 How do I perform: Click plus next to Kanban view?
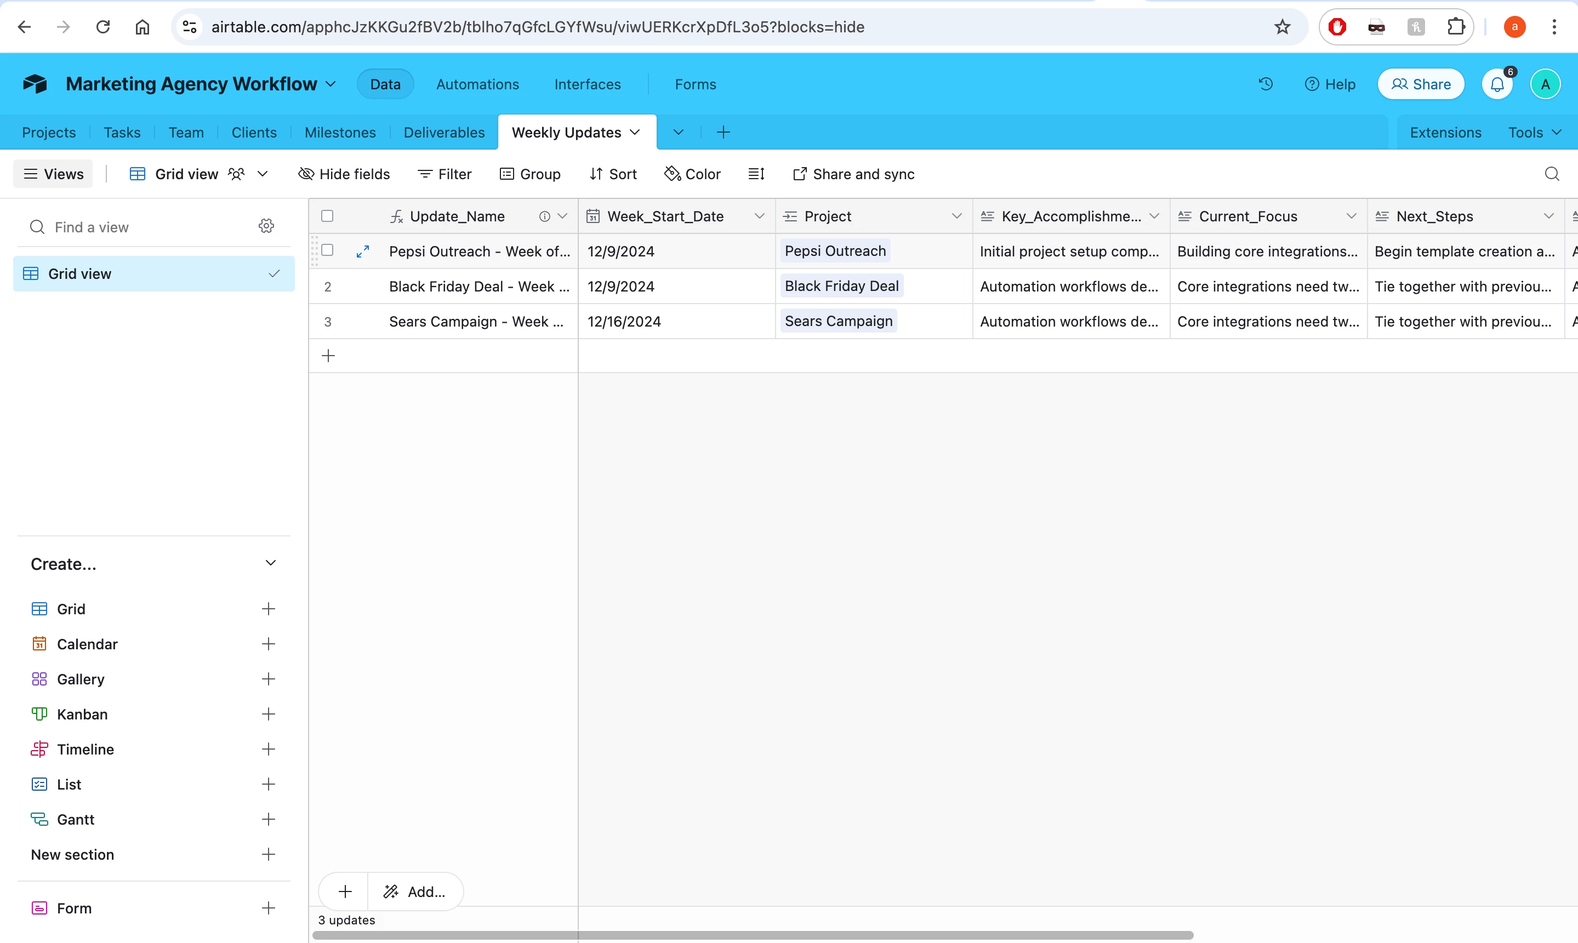tap(268, 715)
